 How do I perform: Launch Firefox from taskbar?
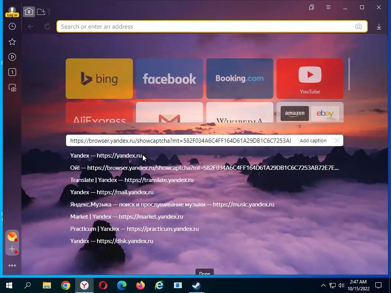pyautogui.click(x=141, y=285)
